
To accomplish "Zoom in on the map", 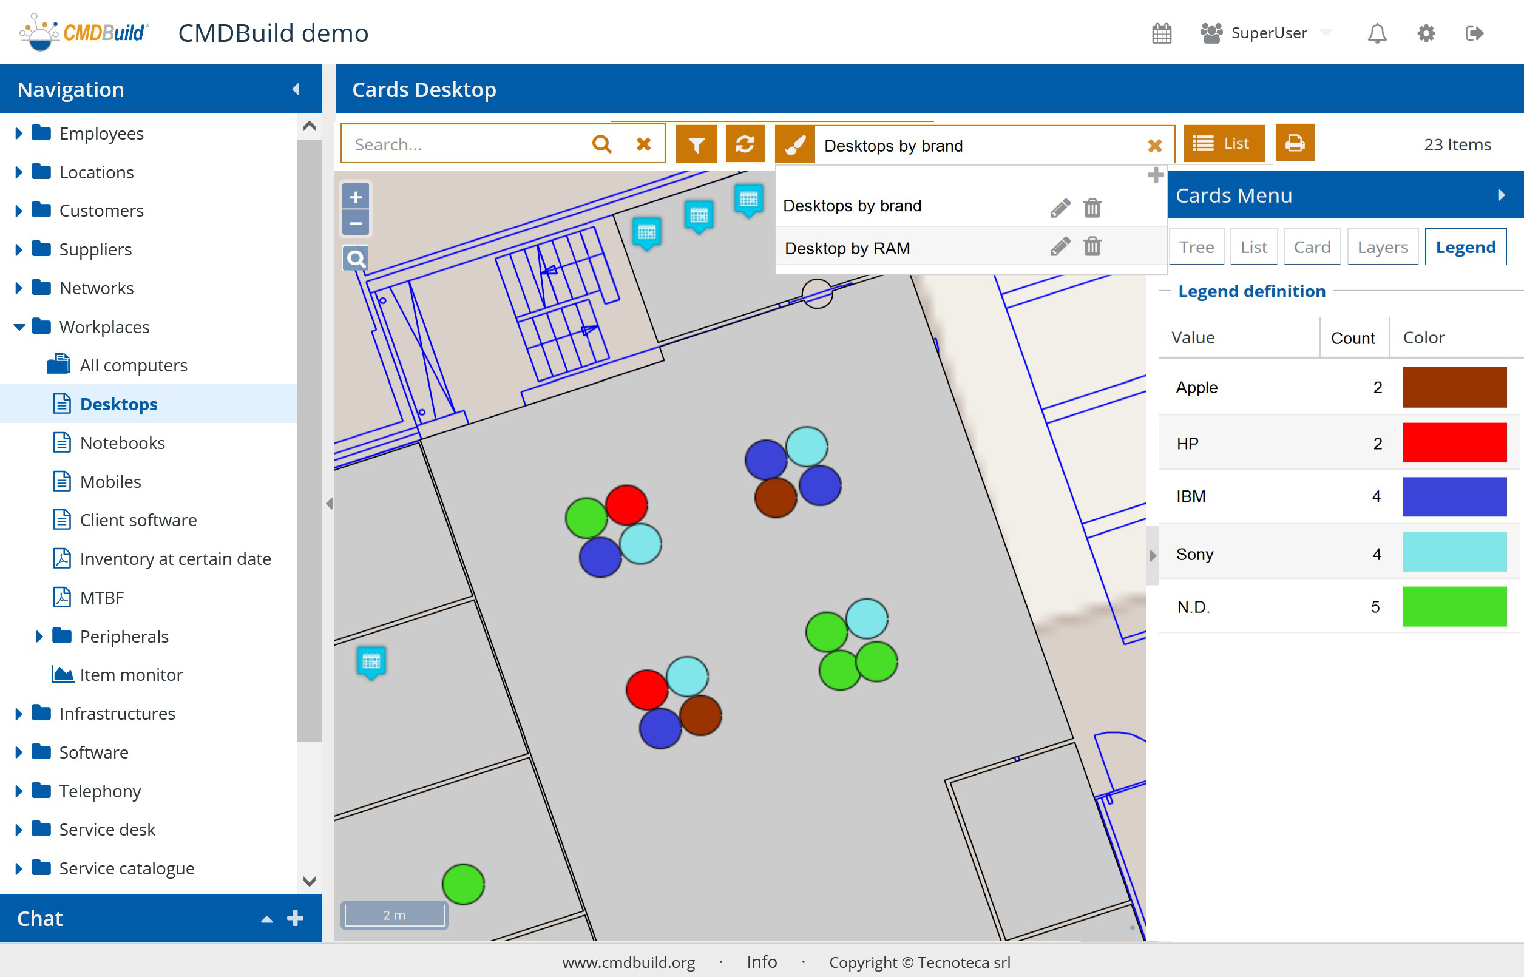I will tap(355, 197).
